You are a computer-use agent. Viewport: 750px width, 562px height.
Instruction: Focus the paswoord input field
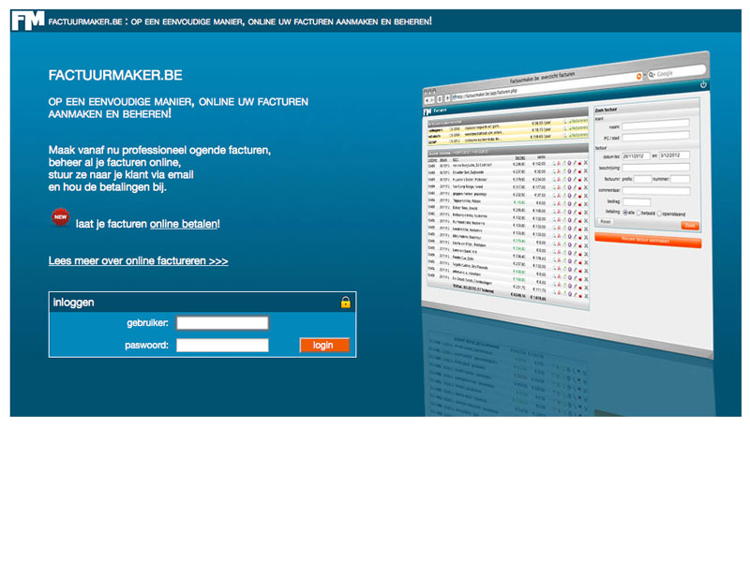click(222, 345)
